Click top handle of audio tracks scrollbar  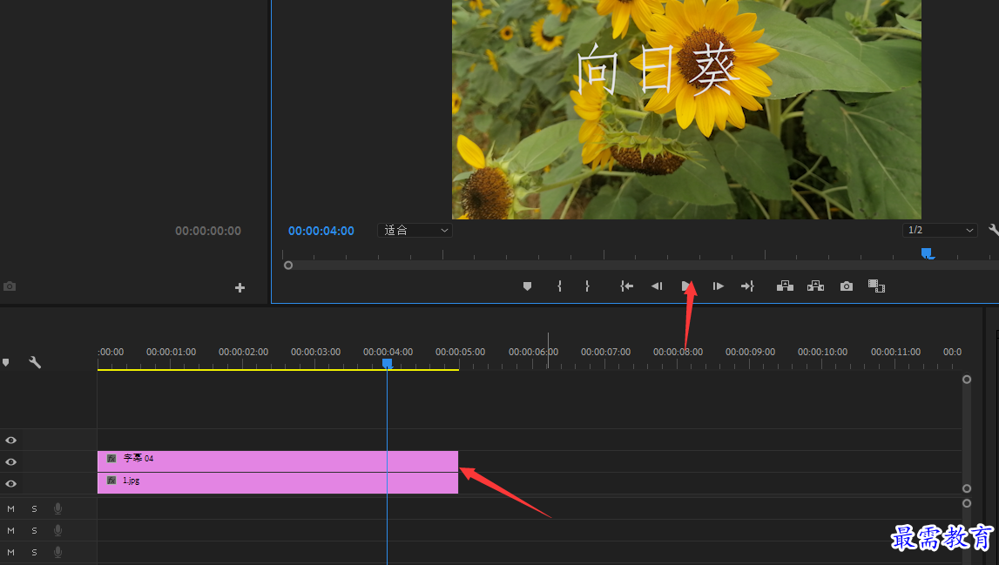click(967, 503)
